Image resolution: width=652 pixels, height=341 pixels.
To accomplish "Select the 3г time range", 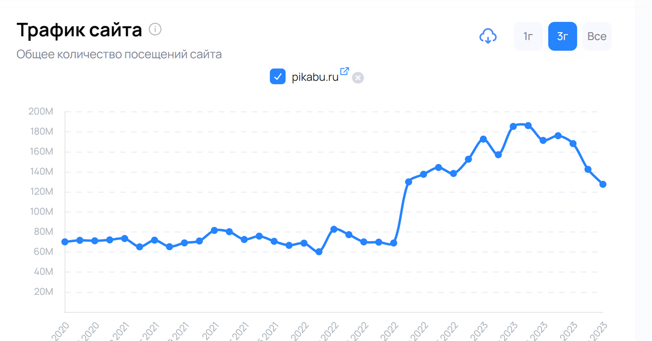I will (562, 36).
